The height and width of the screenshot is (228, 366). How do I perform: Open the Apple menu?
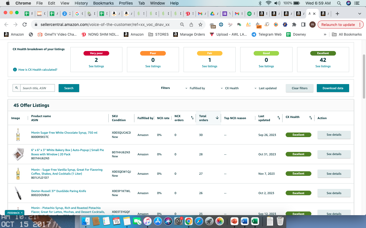[x=8, y=3]
